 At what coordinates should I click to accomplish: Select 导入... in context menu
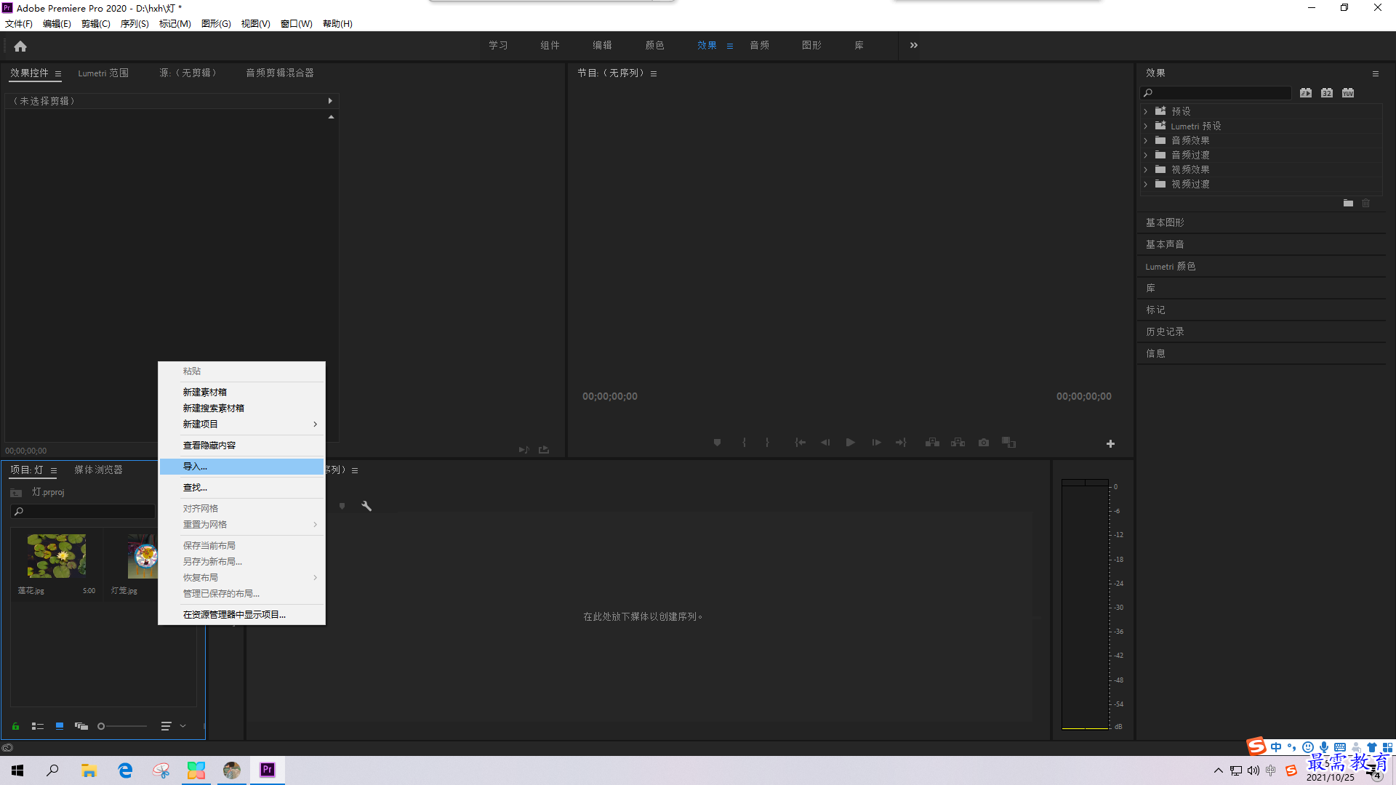(x=241, y=467)
